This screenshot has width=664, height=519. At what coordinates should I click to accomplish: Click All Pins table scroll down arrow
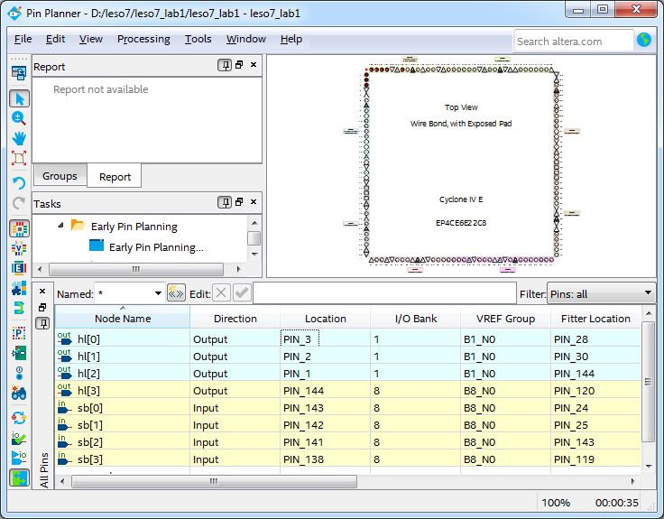point(649,466)
